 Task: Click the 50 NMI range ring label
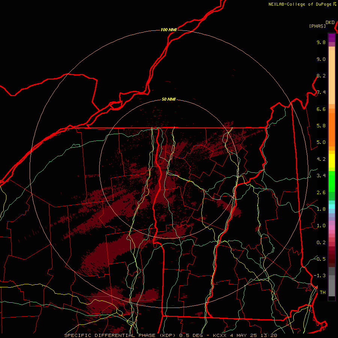(x=169, y=99)
